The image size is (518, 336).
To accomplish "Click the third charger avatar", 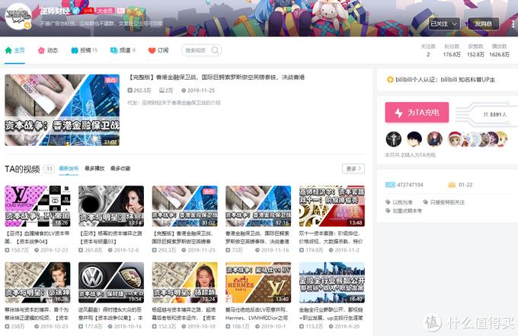I will click(x=435, y=139).
